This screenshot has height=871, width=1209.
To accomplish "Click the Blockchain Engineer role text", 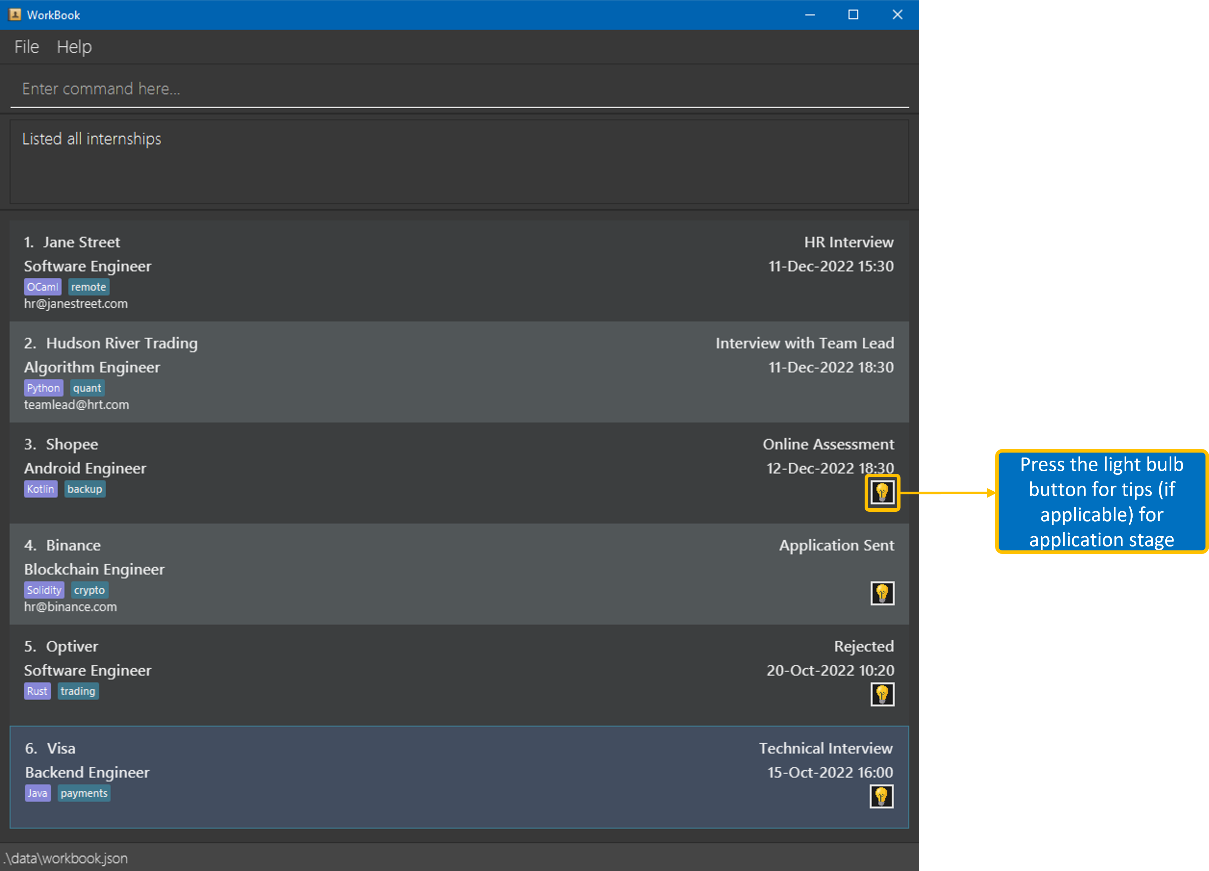I will [x=94, y=570].
